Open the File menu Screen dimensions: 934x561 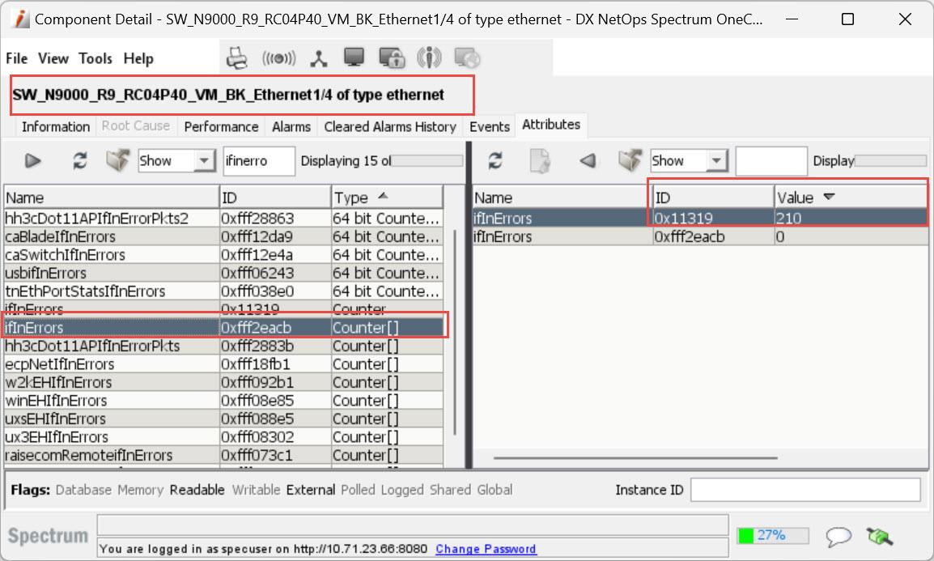[x=17, y=58]
